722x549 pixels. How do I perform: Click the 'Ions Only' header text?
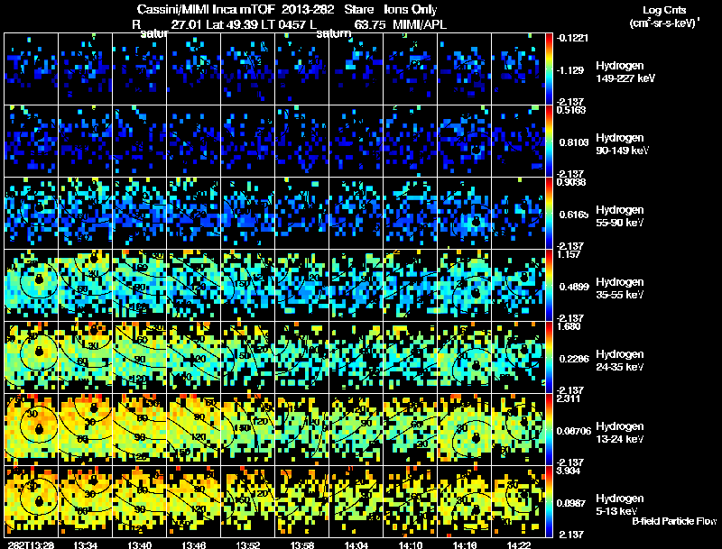tap(411, 10)
